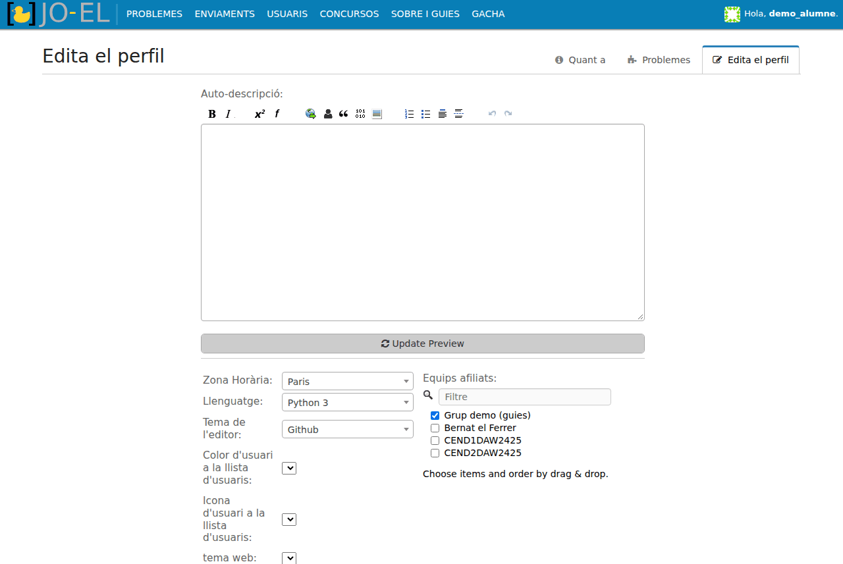This screenshot has width=843, height=564.
Task: Create a numbered list
Action: 410,114
